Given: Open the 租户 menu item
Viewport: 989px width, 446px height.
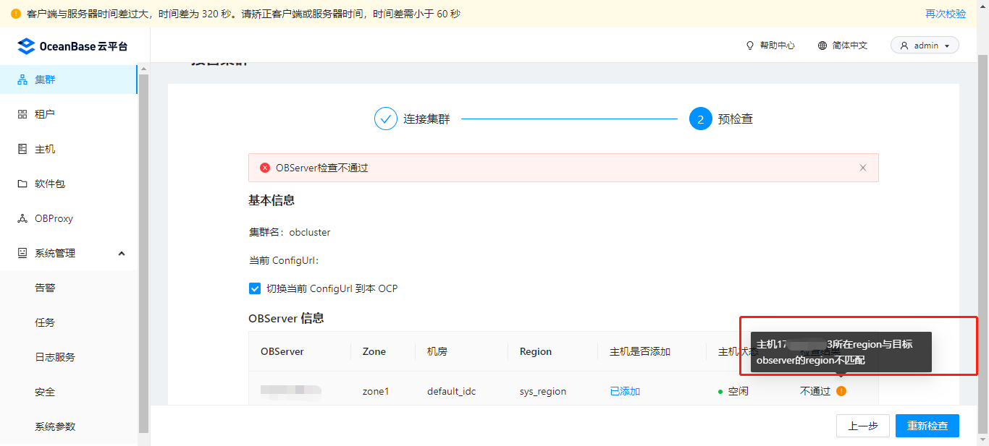Looking at the screenshot, I should tap(69, 114).
